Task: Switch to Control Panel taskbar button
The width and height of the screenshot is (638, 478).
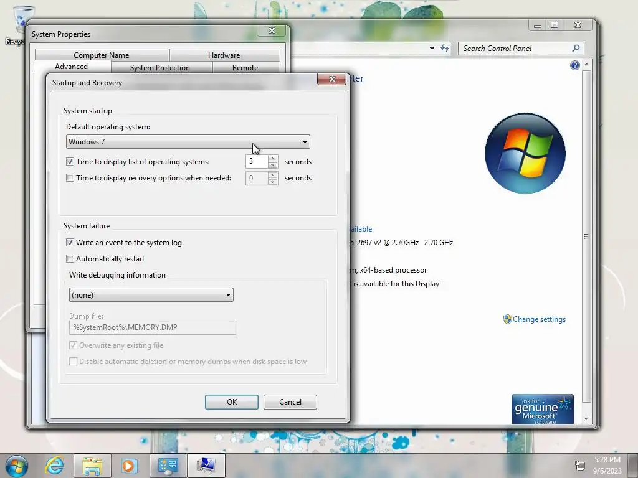Action: click(168, 466)
